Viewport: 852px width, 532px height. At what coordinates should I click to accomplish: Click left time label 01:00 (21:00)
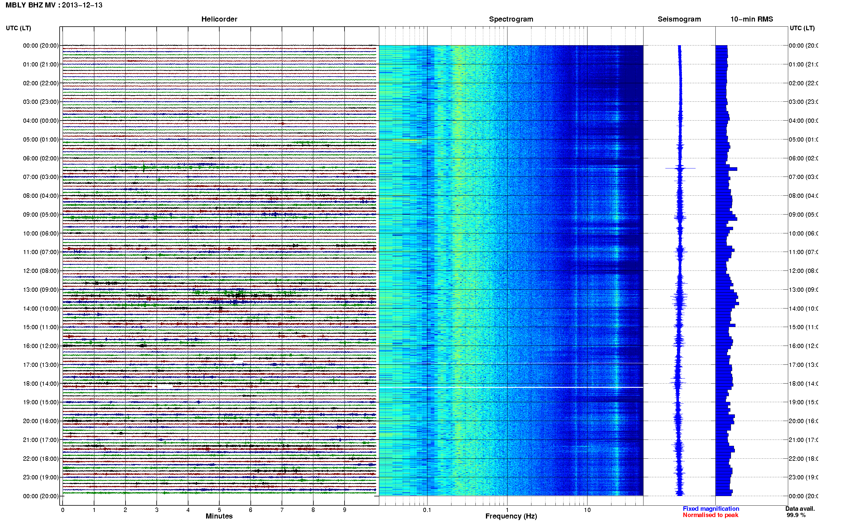41,64
